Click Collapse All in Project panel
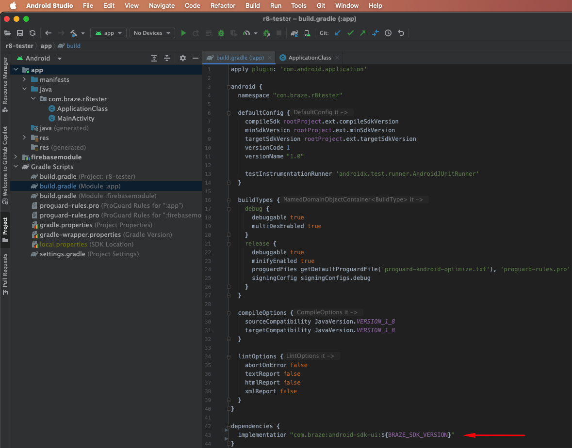This screenshot has width=572, height=448. [167, 58]
